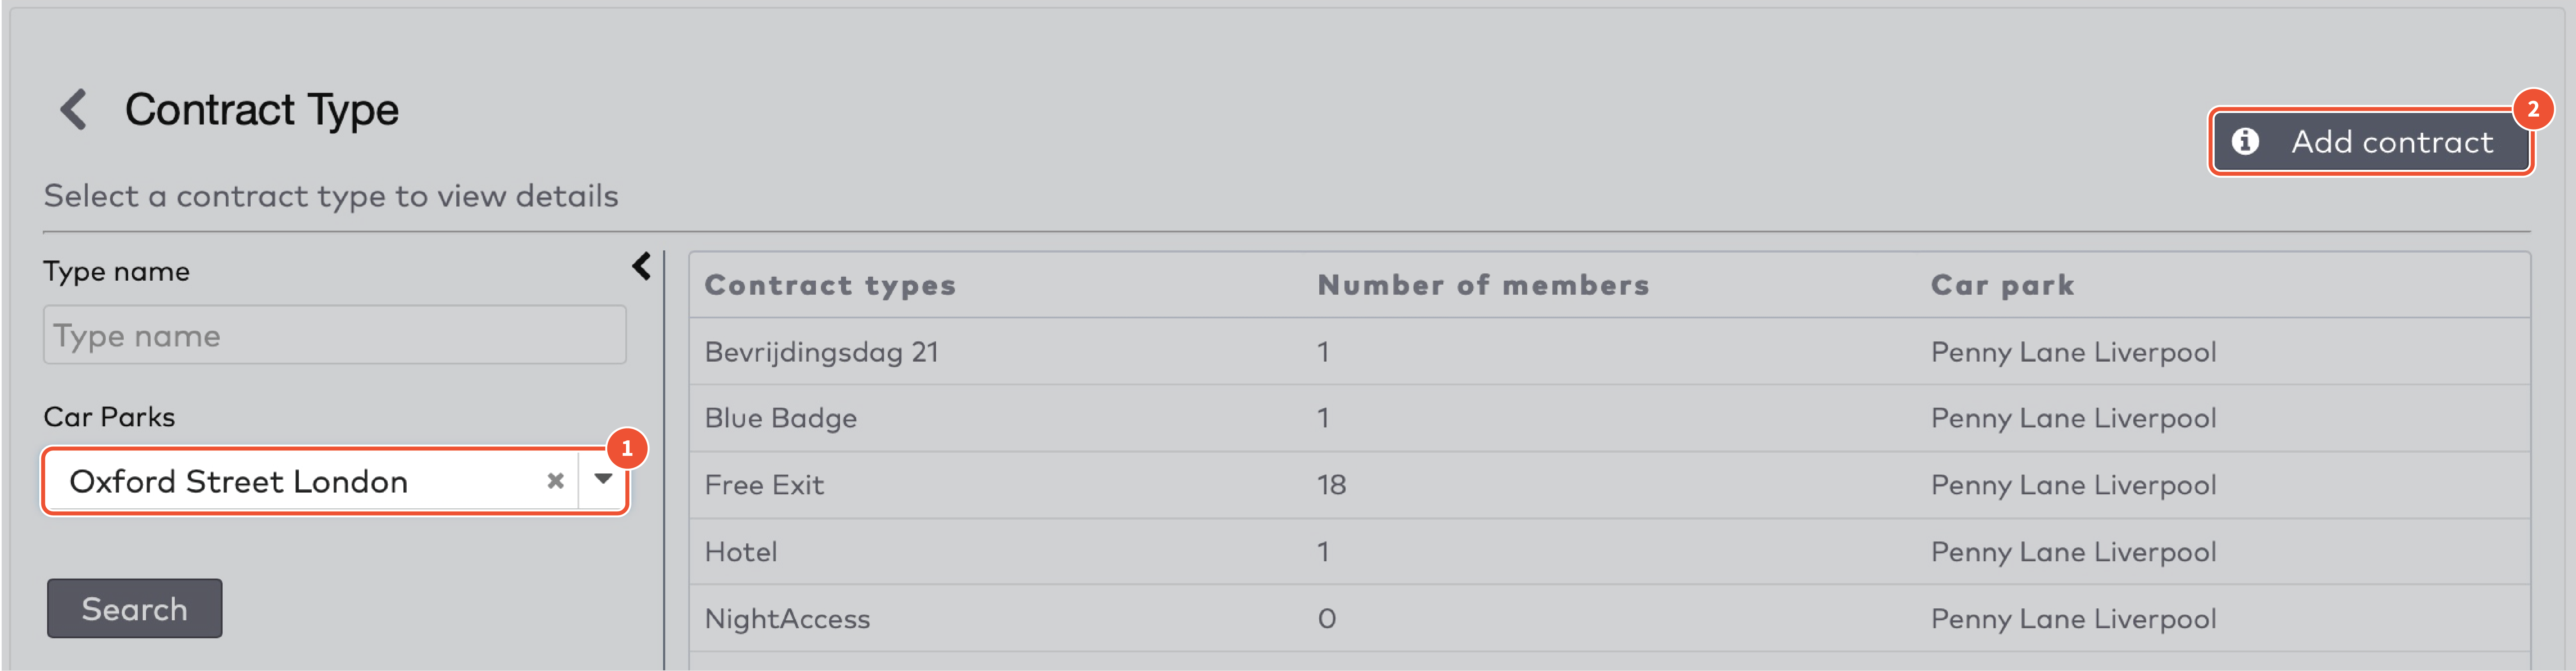Click the info icon on Add contract

[x=2245, y=142]
